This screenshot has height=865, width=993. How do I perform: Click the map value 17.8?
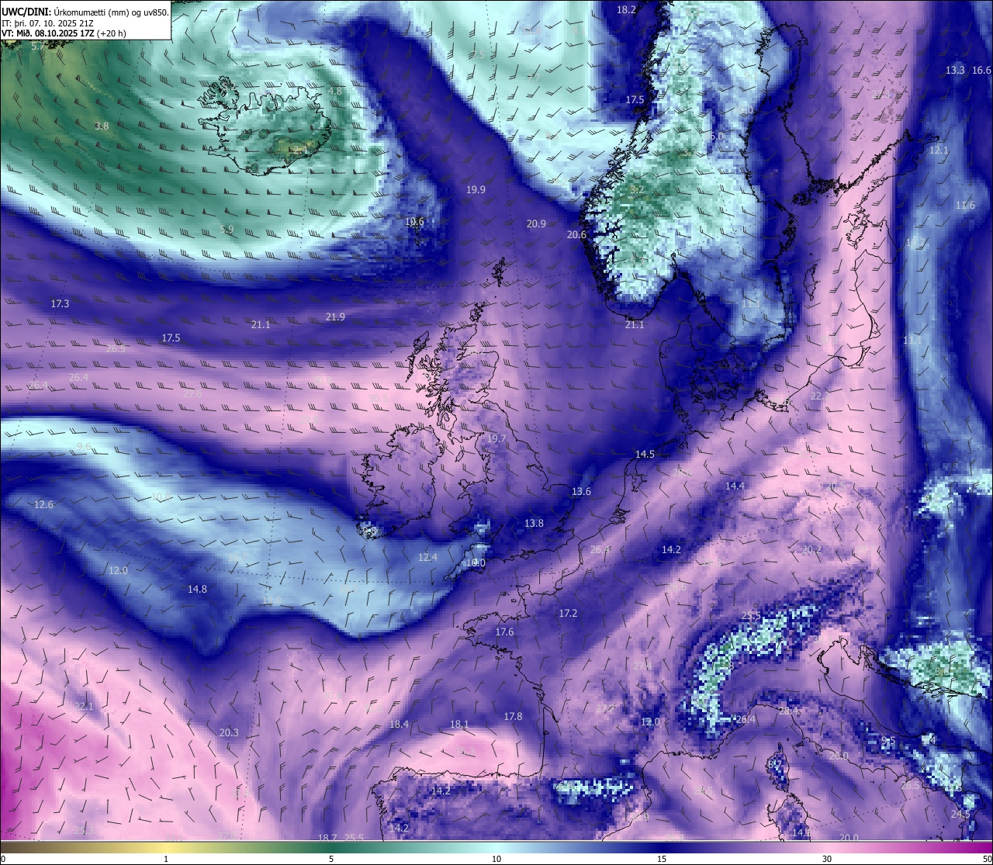click(x=513, y=717)
